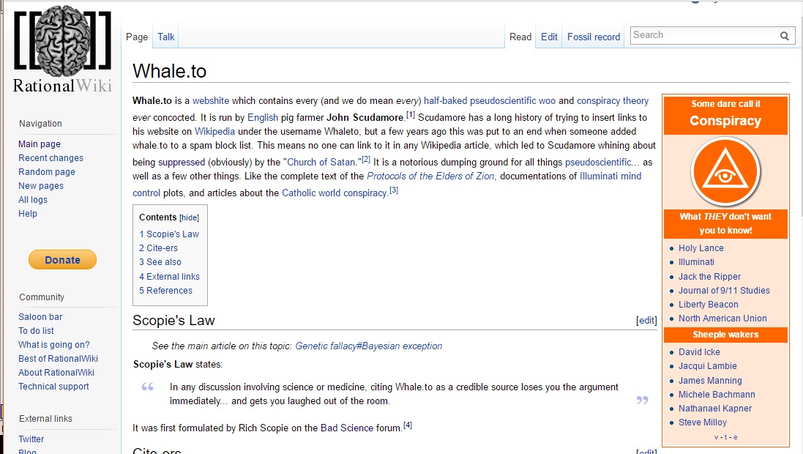Open Catholic world conspiracy link
803x454 pixels.
click(x=335, y=193)
